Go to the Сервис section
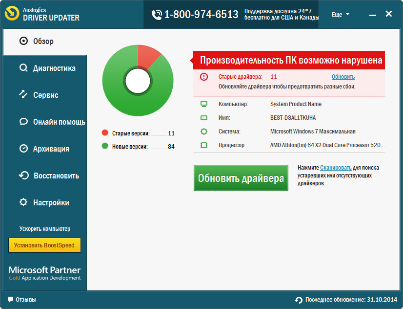 [45, 95]
